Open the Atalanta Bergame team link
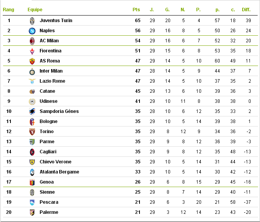The width and height of the screenshot is (260, 222). coord(59,172)
